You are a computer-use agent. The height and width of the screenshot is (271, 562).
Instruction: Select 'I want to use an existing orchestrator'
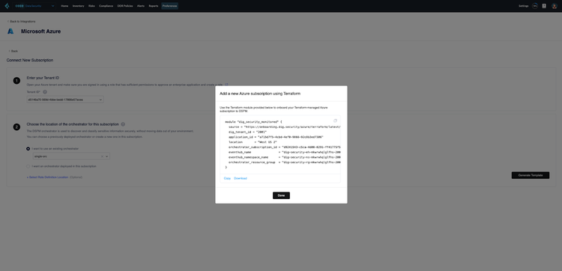pyautogui.click(x=28, y=148)
